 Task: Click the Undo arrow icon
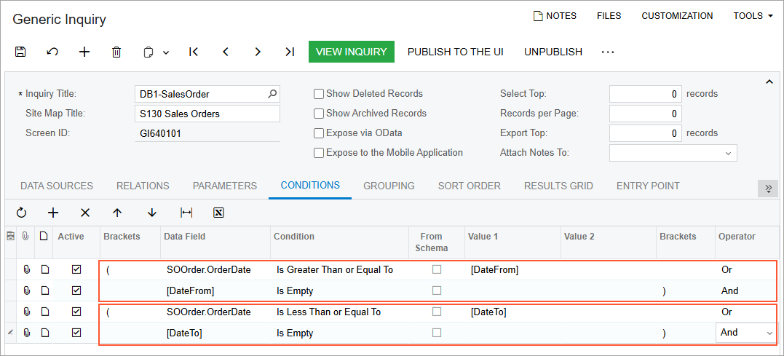(52, 52)
